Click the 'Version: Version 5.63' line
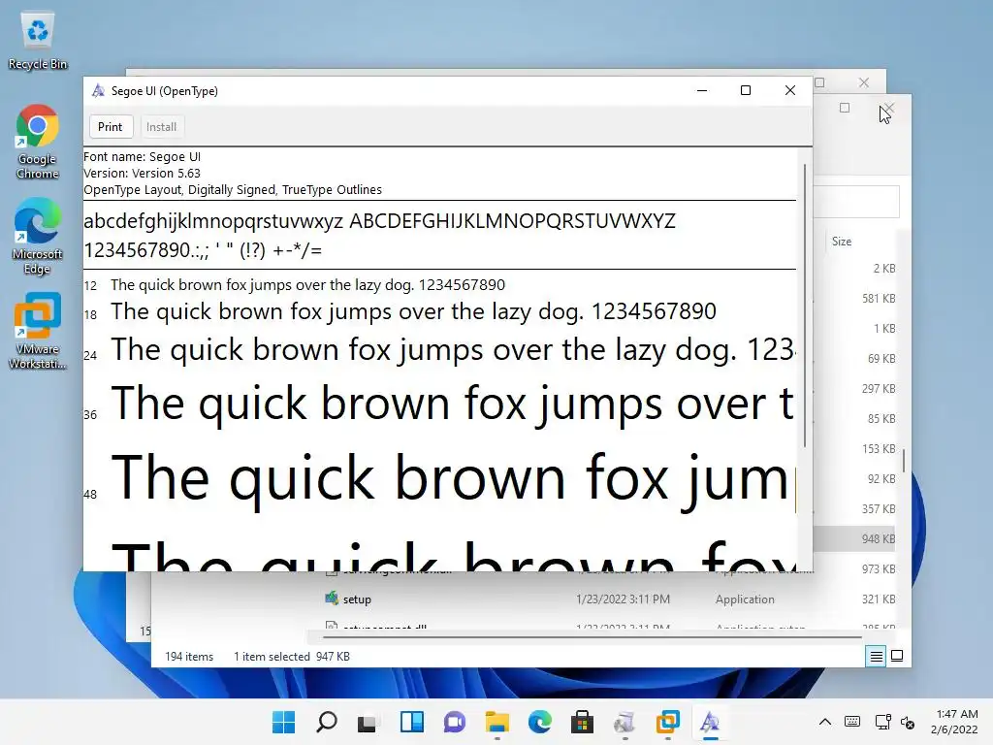Viewport: 993px width, 745px height. 142,173
